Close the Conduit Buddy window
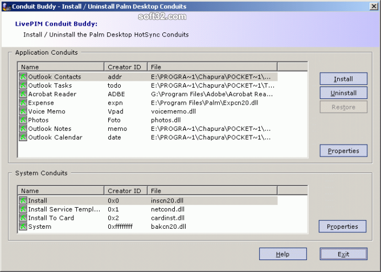Image resolution: width=381 pixels, height=272 pixels. (374, 6)
